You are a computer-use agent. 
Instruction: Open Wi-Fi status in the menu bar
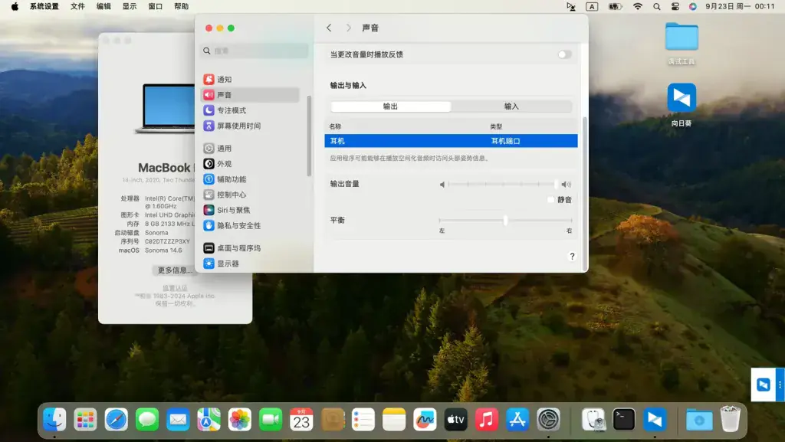pos(637,6)
